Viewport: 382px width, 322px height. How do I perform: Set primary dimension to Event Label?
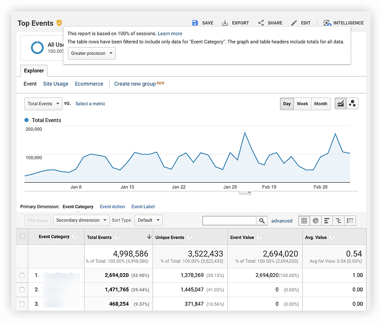tap(143, 207)
